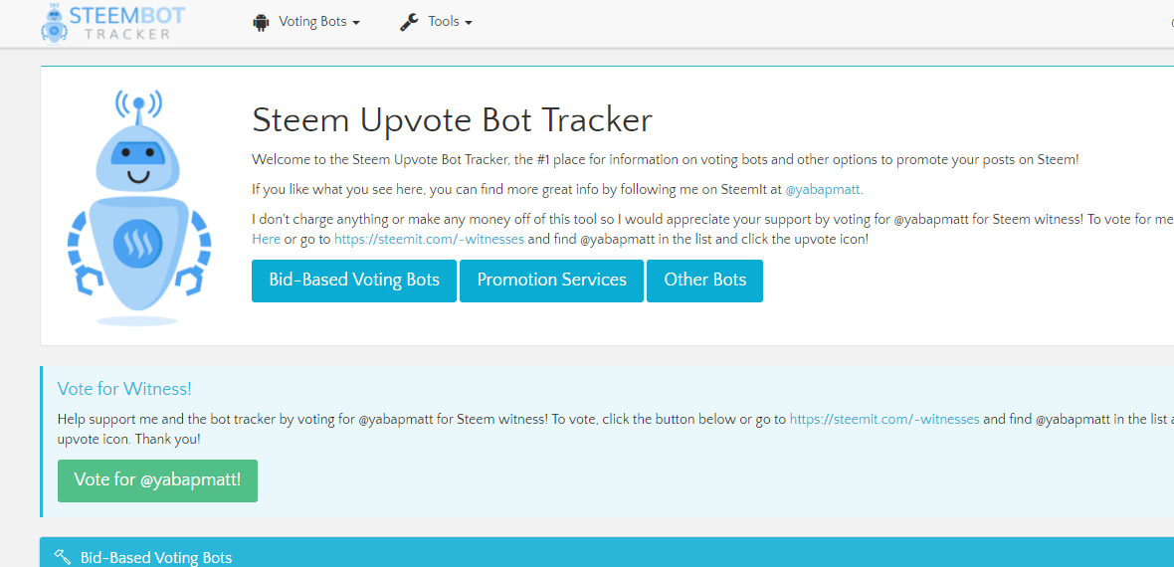The width and height of the screenshot is (1174, 567).
Task: Click the SteemBot Tracker logo
Action: (x=113, y=23)
